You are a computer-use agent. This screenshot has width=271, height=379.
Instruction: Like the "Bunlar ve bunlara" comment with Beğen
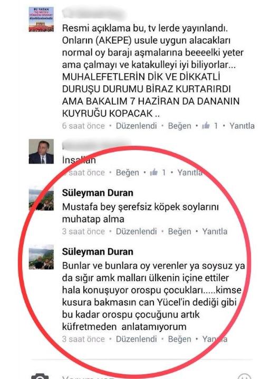(x=179, y=339)
